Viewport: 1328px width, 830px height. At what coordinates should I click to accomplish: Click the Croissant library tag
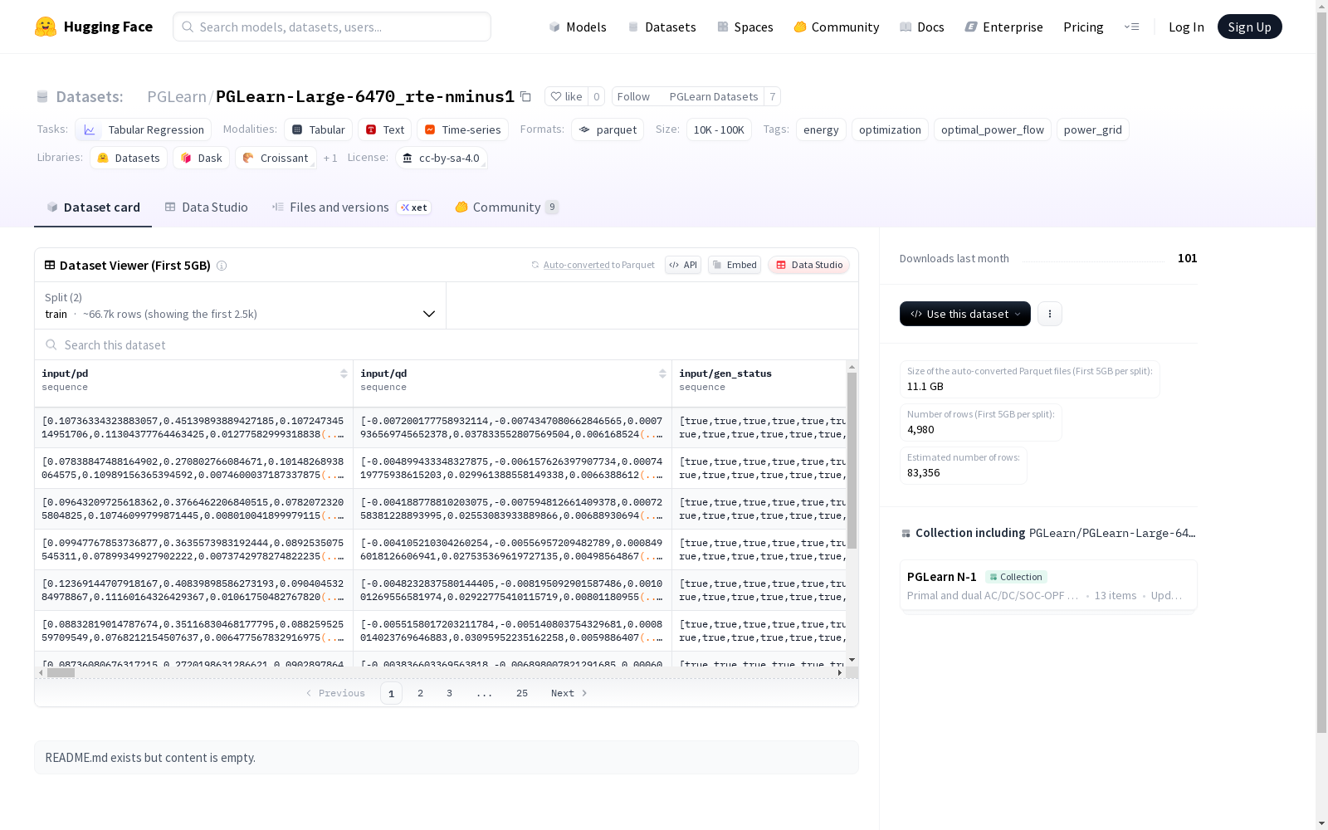click(276, 158)
